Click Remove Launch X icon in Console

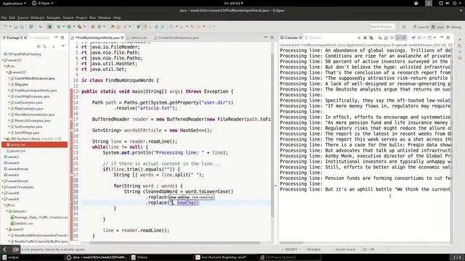[x=365, y=38]
